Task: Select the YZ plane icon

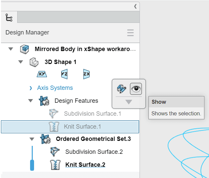Action: click(x=64, y=74)
